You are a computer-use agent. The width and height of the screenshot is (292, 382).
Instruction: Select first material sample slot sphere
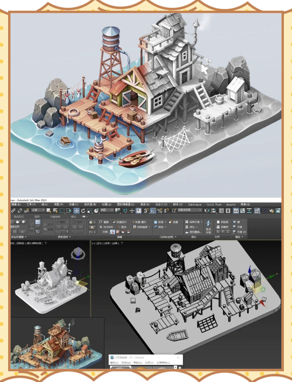[x=120, y=367]
